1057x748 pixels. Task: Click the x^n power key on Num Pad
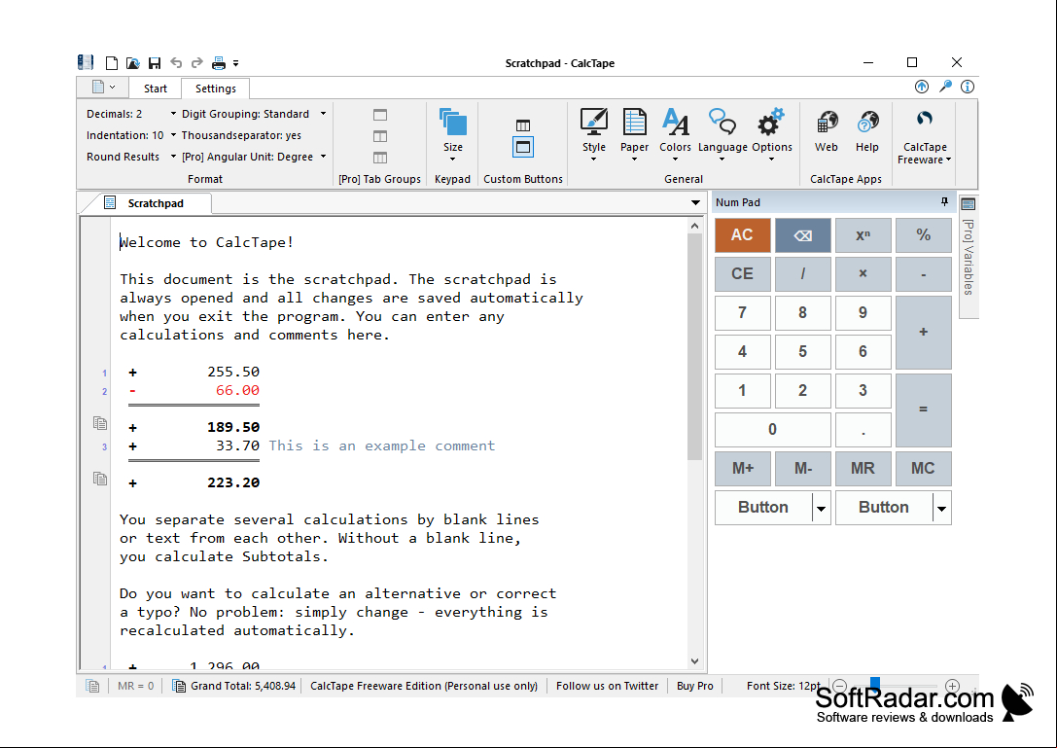pyautogui.click(x=863, y=235)
